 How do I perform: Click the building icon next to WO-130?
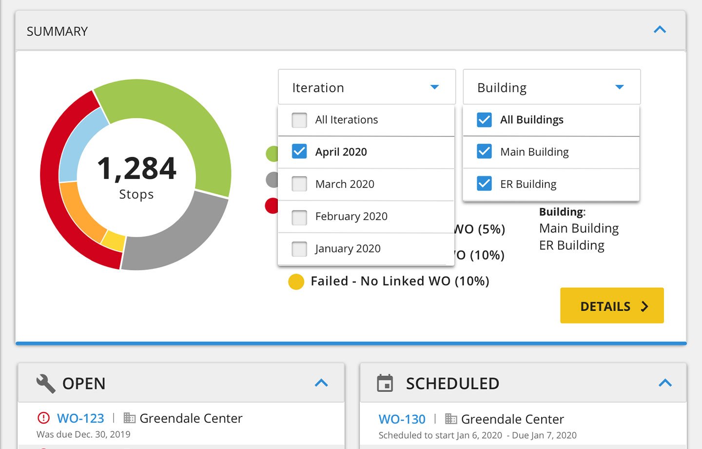click(x=451, y=419)
